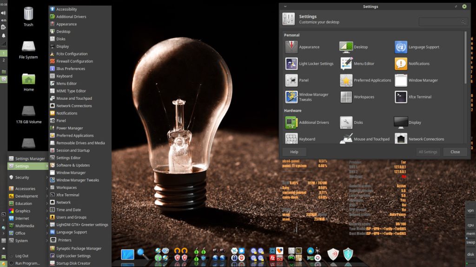Choose Synaptic Package Manager from the menu
Viewport: 476px width, 267px height.
79,248
